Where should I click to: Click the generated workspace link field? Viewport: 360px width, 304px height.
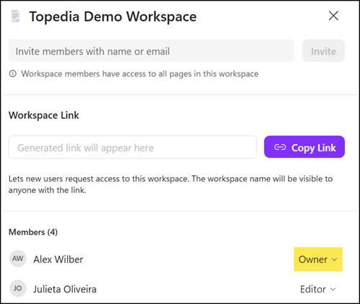[x=132, y=147]
